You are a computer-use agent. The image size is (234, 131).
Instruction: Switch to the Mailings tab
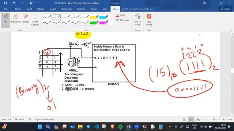(x=81, y=9)
